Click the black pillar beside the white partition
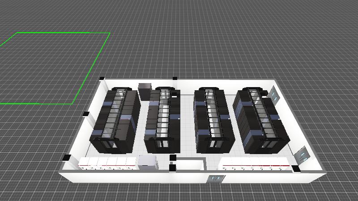This screenshot has height=201, width=358. [173, 168]
